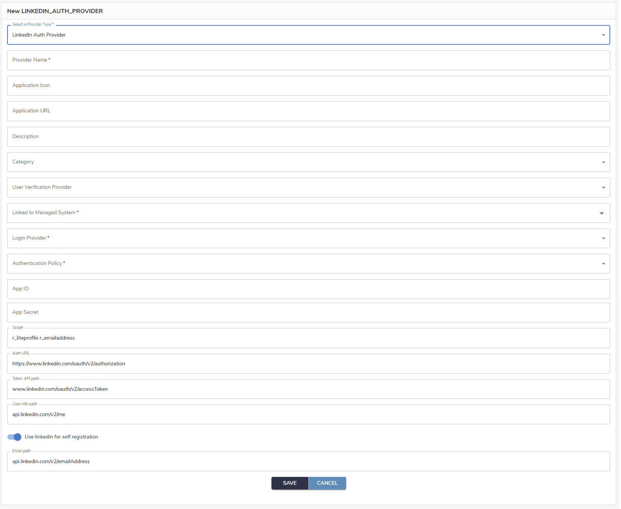Click the Email path input field
The width and height of the screenshot is (621, 509).
308,462
